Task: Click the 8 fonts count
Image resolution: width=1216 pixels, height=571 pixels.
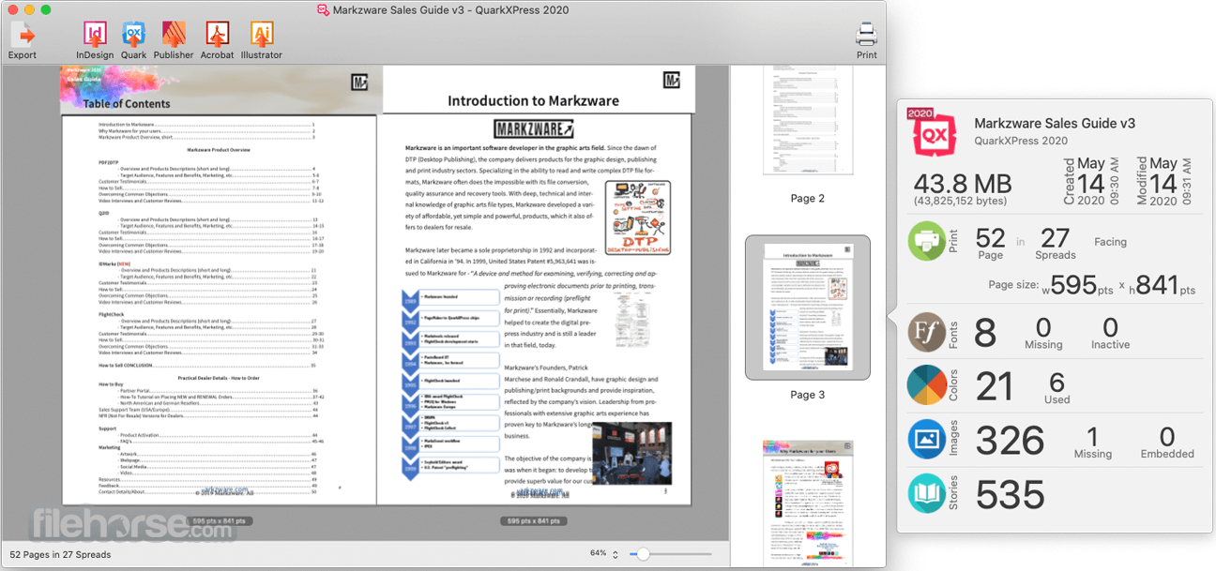Action: [985, 333]
